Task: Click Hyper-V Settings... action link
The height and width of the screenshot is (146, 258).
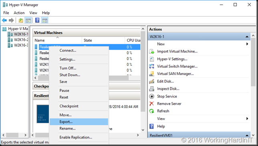Action: click(172, 59)
